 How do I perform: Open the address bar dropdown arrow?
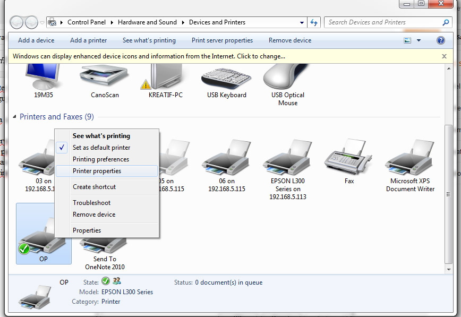coord(302,22)
